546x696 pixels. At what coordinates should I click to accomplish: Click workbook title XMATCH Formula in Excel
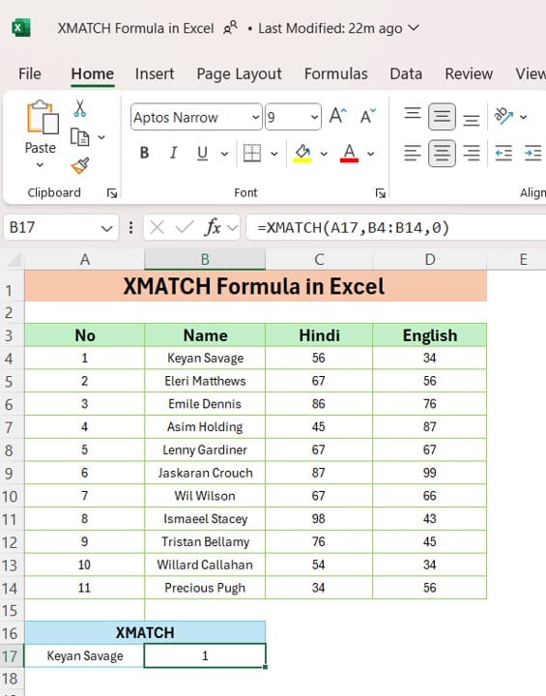(x=135, y=28)
